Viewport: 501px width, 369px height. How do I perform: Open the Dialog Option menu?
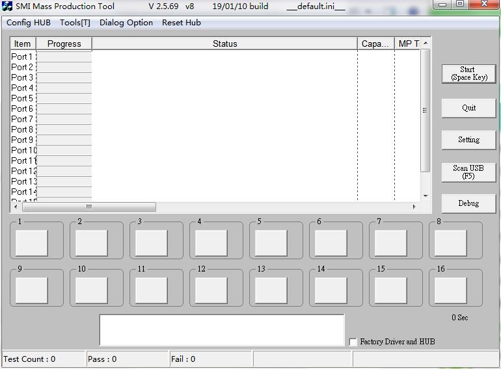(x=126, y=23)
